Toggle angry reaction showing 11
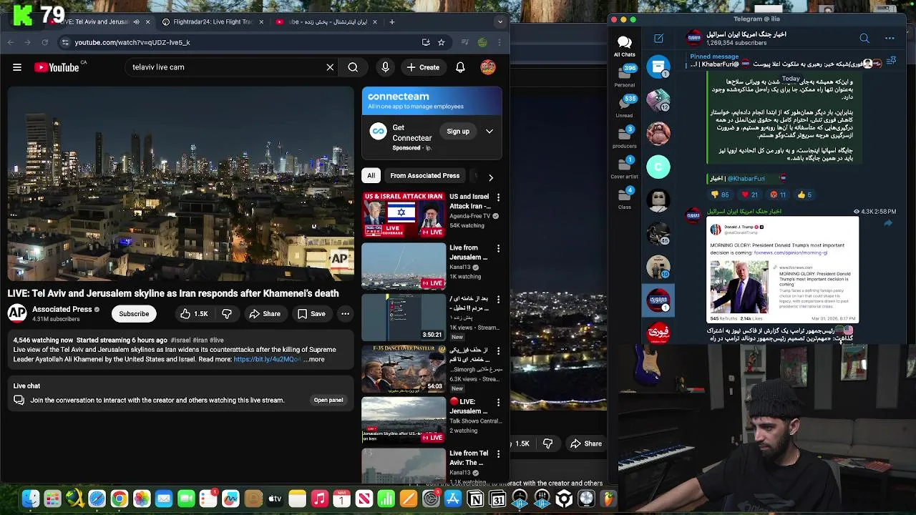Viewport: 916px width, 515px height. pyautogui.click(x=778, y=195)
